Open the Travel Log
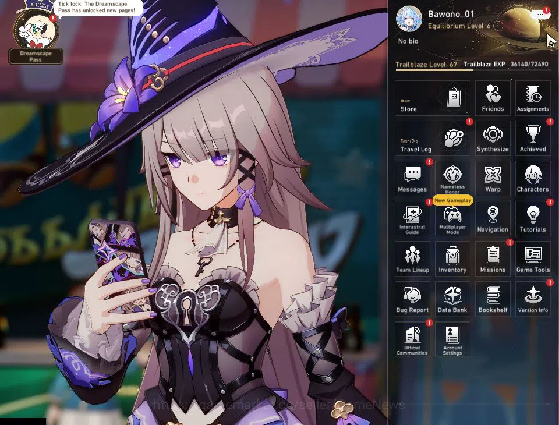 [x=433, y=139]
